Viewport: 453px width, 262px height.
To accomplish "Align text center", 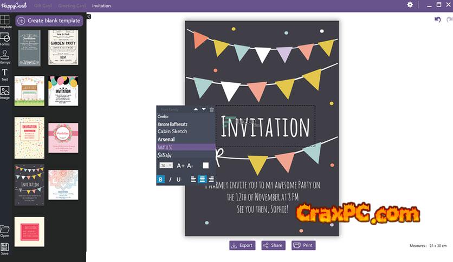I will pyautogui.click(x=202, y=179).
